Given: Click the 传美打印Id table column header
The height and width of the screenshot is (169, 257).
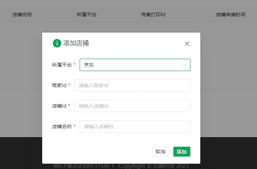Looking at the screenshot, I should pyautogui.click(x=153, y=15).
